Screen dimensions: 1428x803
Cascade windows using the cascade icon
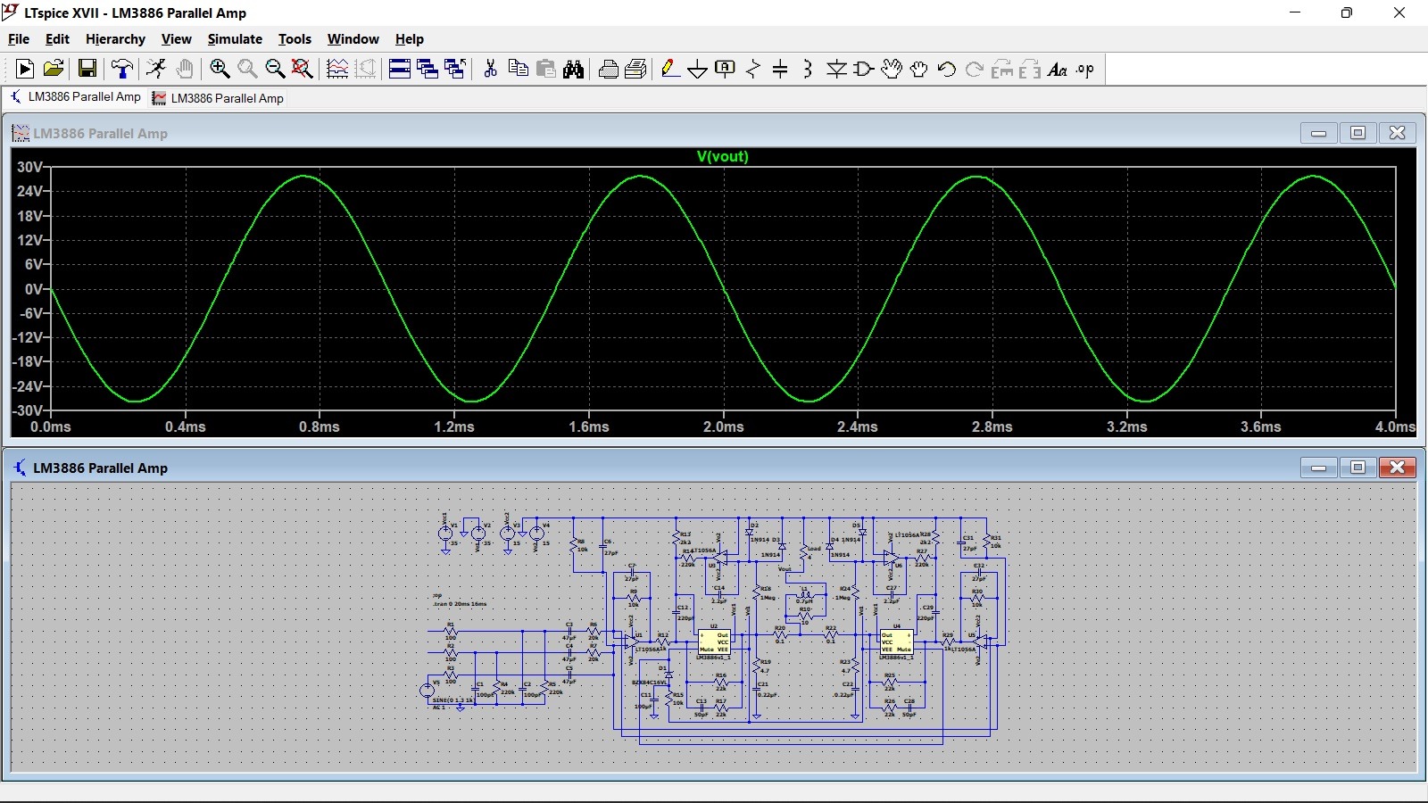(428, 69)
